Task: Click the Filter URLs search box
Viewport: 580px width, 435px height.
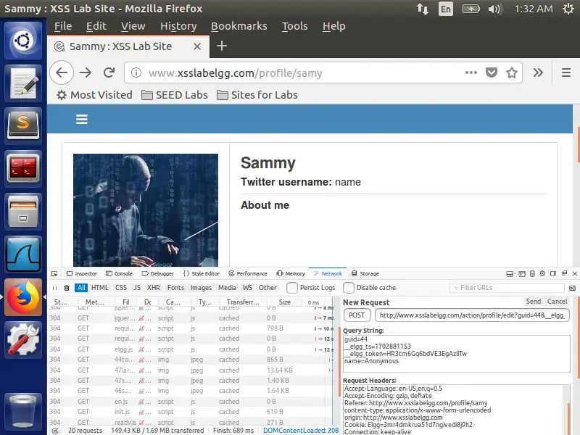Action: click(x=507, y=288)
